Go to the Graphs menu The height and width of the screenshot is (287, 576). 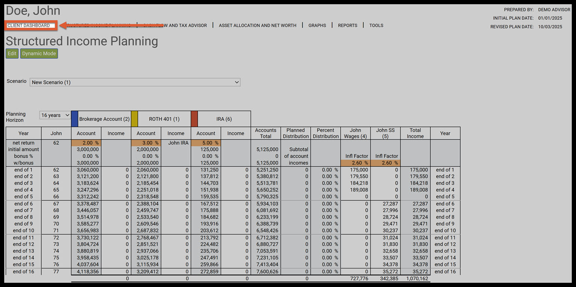click(317, 25)
